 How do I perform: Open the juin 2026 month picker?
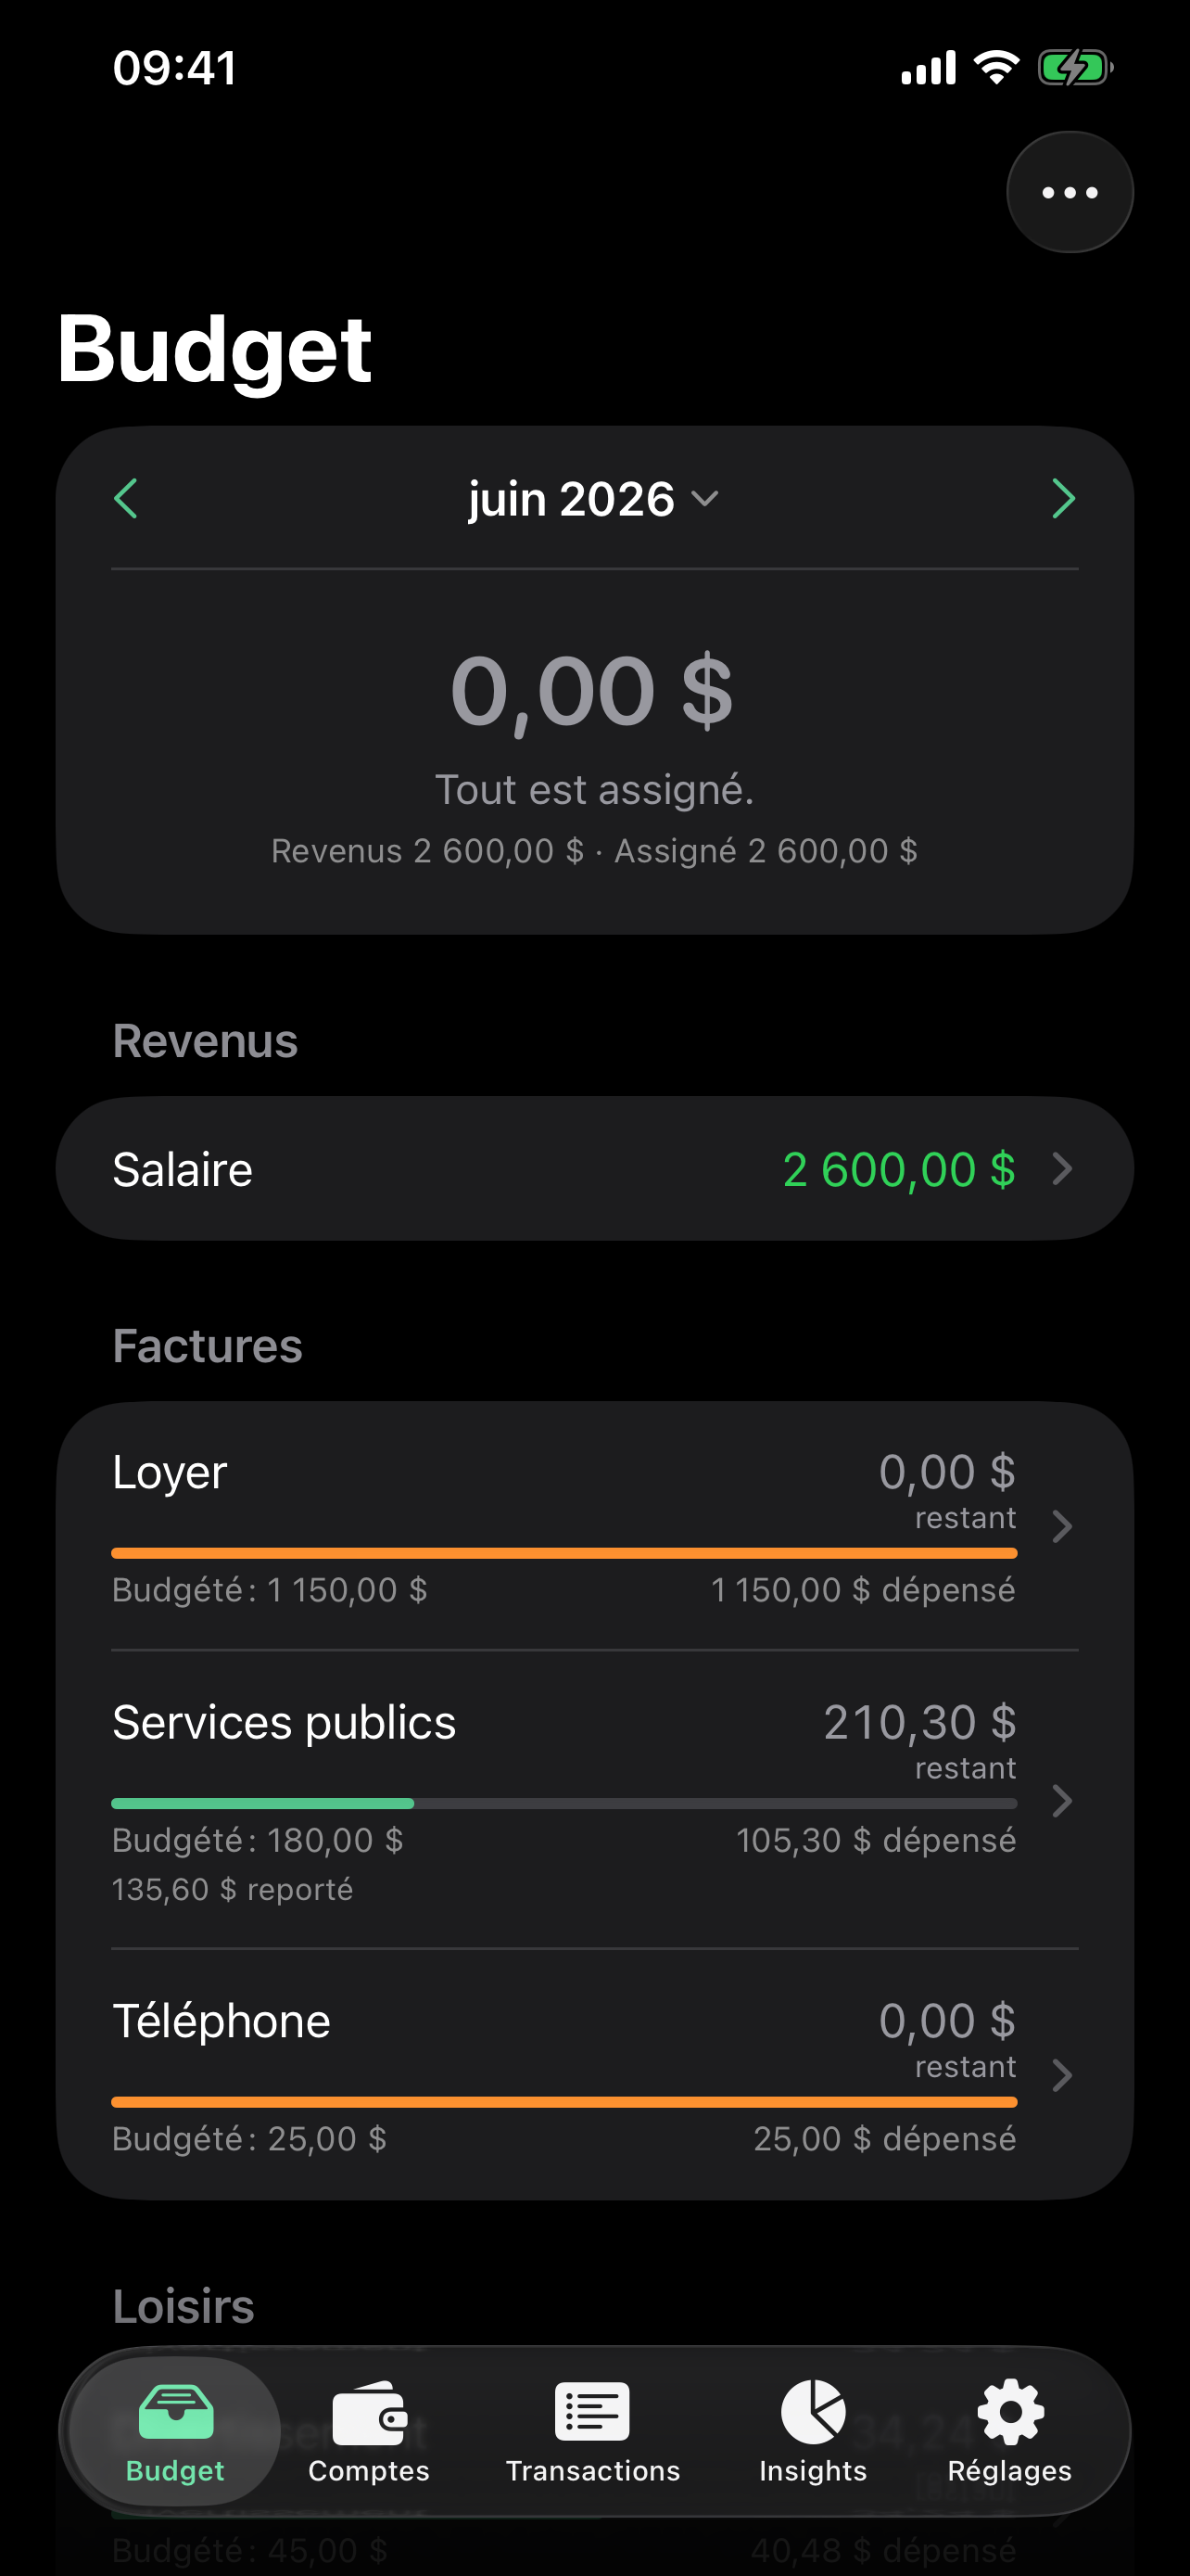(x=593, y=498)
